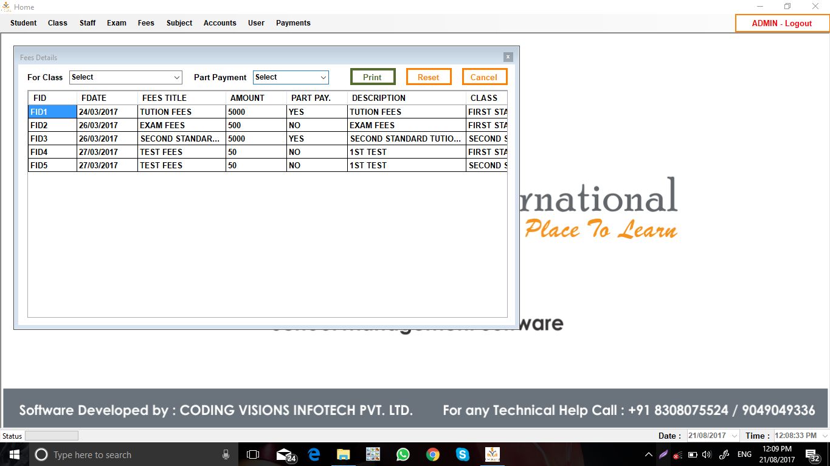Open the network status tray icon
The image size is (830, 466).
(677, 454)
